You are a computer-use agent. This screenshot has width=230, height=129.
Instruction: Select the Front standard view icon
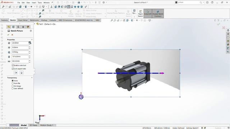click(56, 7)
